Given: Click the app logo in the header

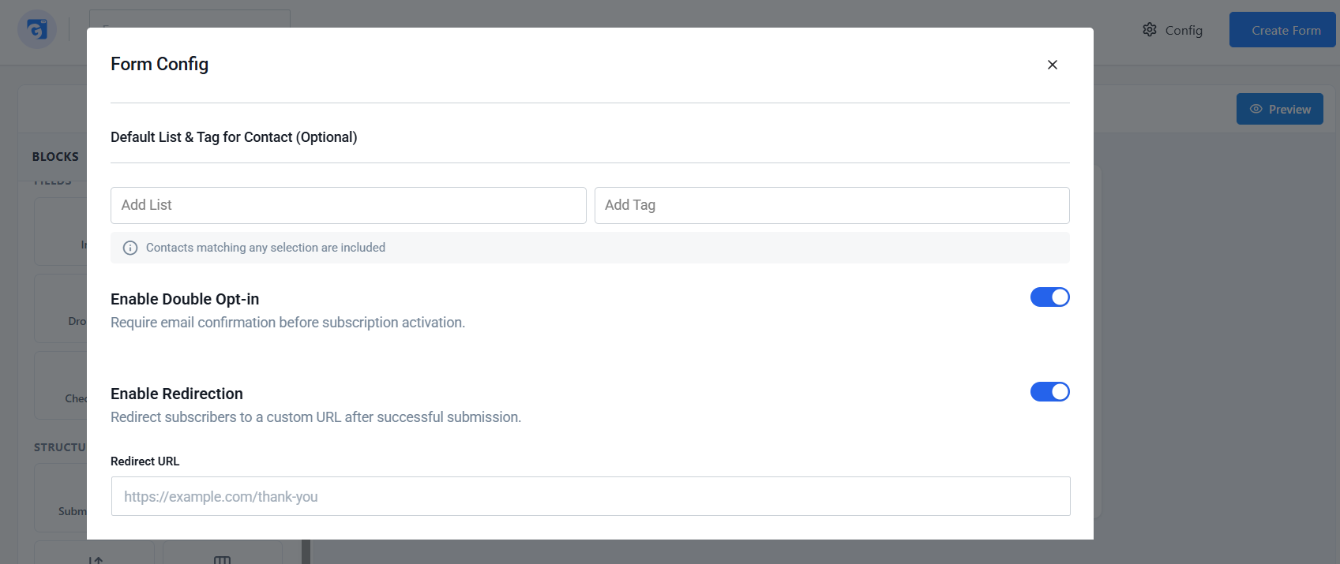Looking at the screenshot, I should (x=37, y=30).
